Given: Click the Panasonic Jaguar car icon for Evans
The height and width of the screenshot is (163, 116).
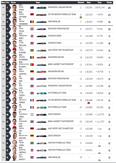Looking at the screenshot, I should point(41,8).
